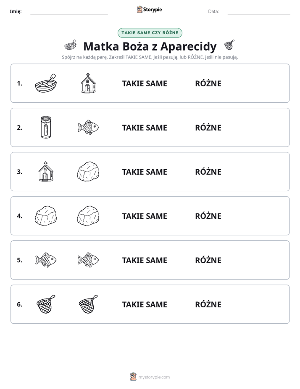Select the left rock in row 4

[x=46, y=216]
